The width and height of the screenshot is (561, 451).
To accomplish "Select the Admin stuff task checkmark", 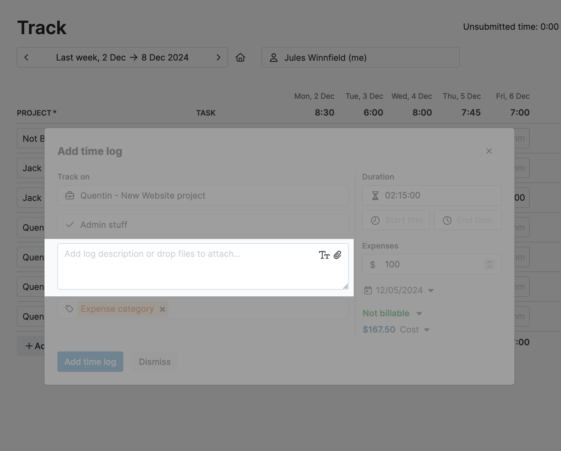I will [69, 224].
